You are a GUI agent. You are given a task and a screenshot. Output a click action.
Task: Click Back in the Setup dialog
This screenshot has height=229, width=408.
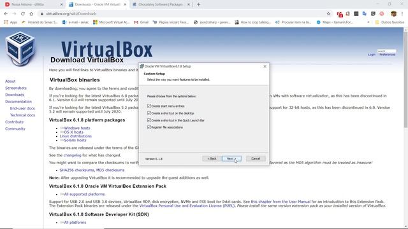212,158
